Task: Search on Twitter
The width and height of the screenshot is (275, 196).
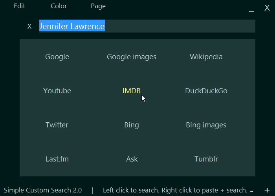Action: click(x=57, y=125)
